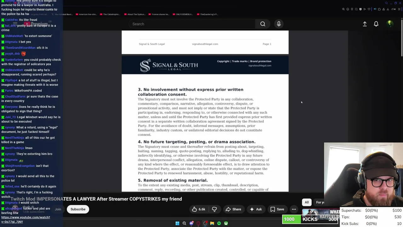The width and height of the screenshot is (403, 227).
Task: Click heading '5. Removal of existing material'
Action: point(173,180)
